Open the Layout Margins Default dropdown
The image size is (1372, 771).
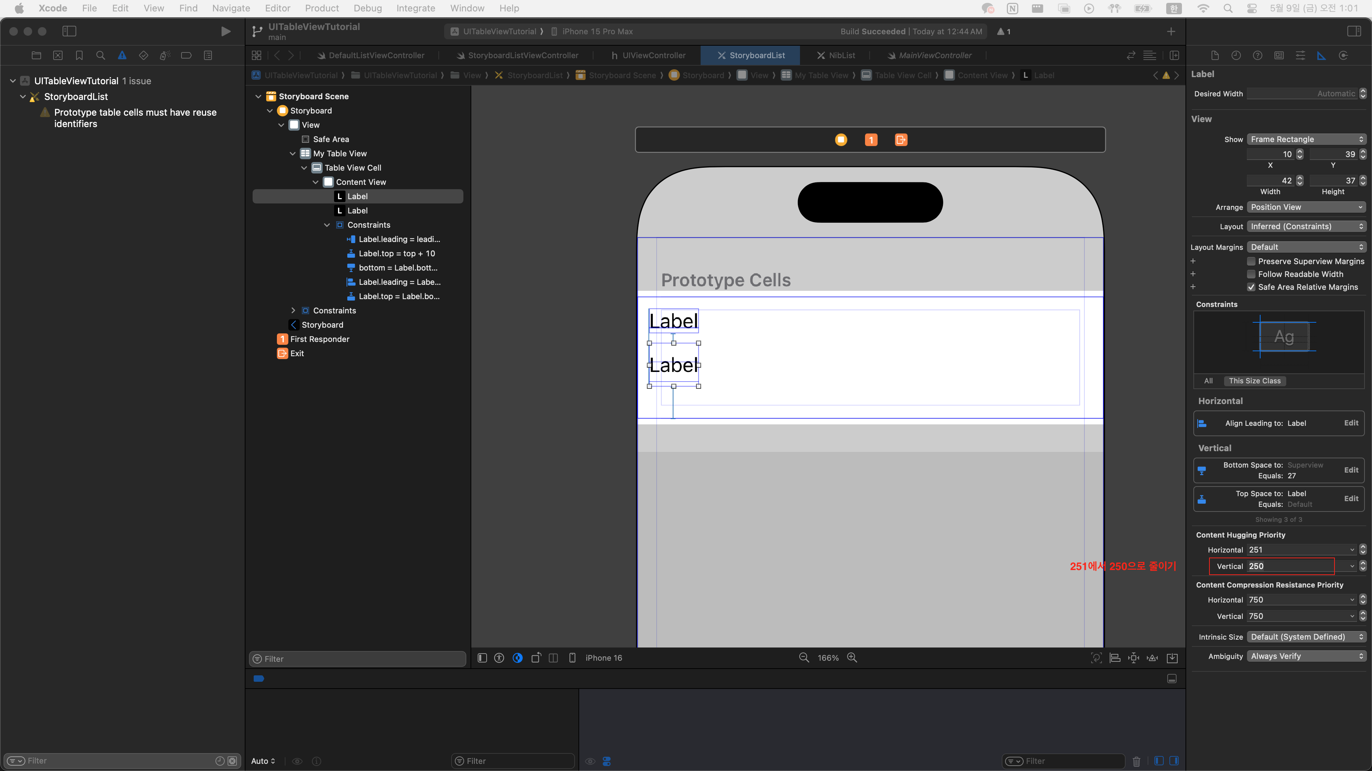[1307, 247]
